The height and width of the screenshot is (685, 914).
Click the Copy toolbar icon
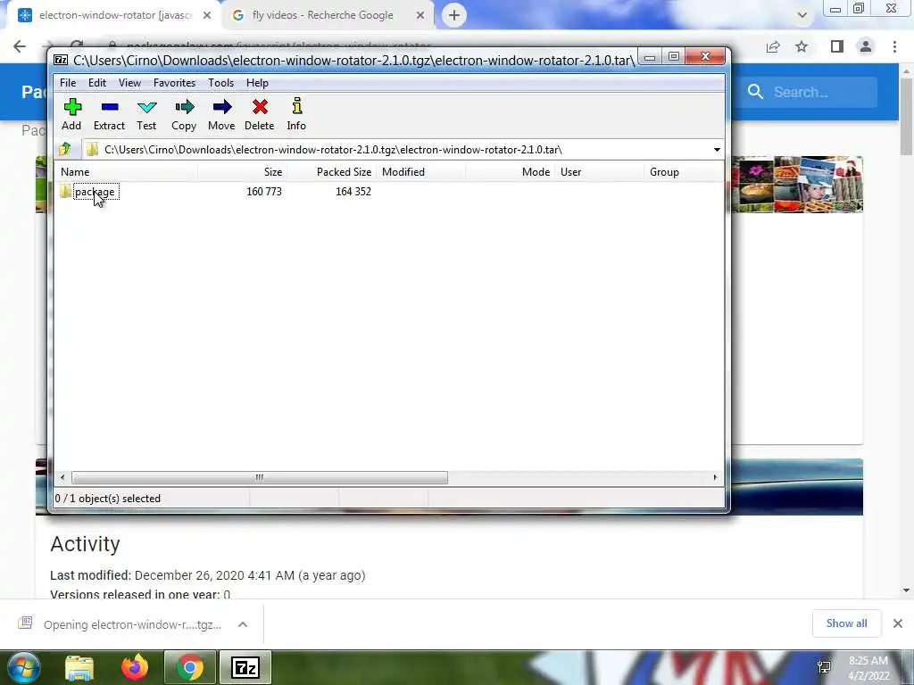pyautogui.click(x=184, y=114)
